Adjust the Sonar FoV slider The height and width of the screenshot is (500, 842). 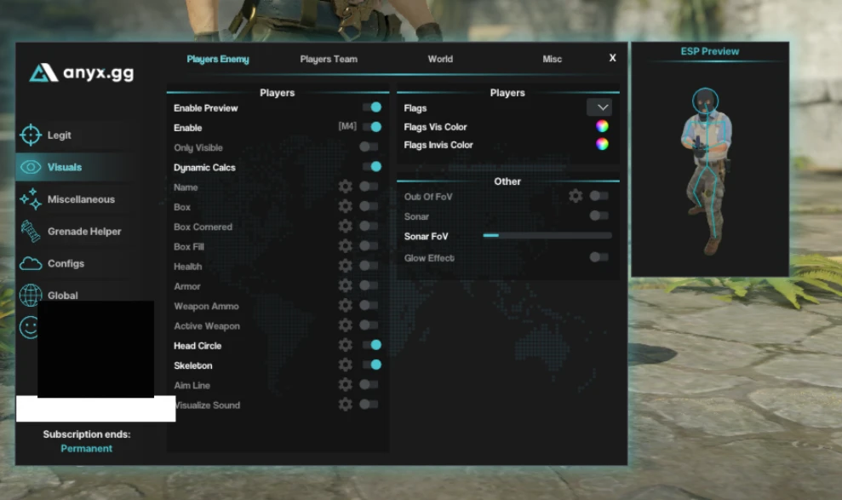tap(547, 235)
